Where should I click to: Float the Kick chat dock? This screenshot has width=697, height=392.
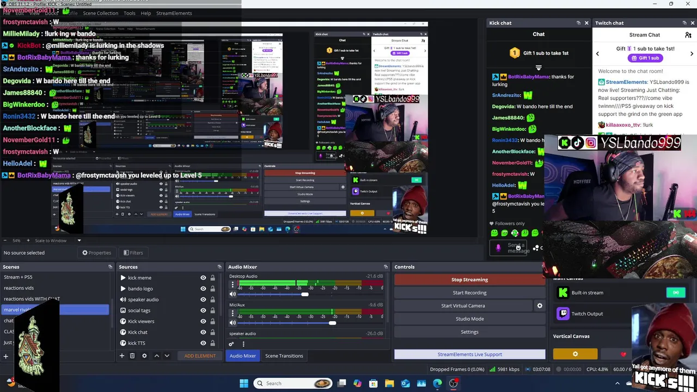click(578, 23)
